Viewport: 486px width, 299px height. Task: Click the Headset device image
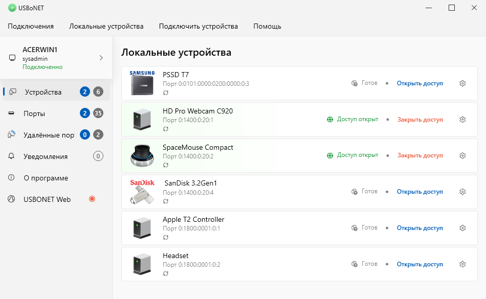142,264
